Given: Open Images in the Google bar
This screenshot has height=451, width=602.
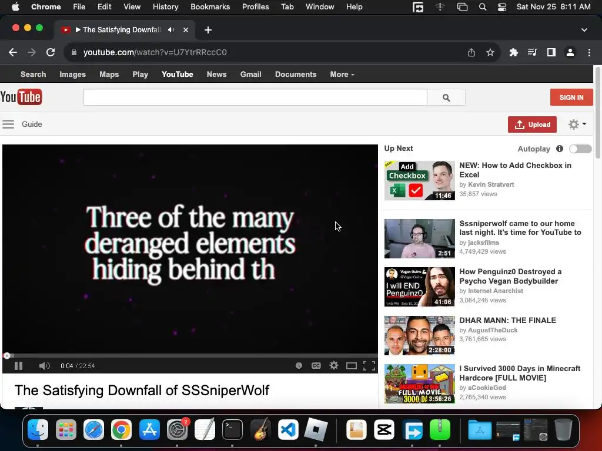Looking at the screenshot, I should [x=72, y=75].
